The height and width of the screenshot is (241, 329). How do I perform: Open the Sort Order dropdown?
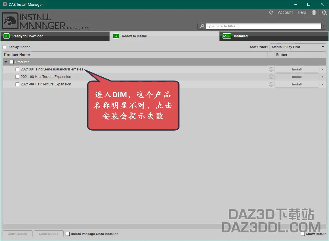298,47
